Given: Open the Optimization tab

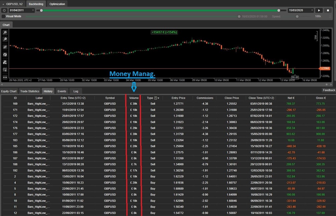Looking at the screenshot, I should (x=57, y=4).
